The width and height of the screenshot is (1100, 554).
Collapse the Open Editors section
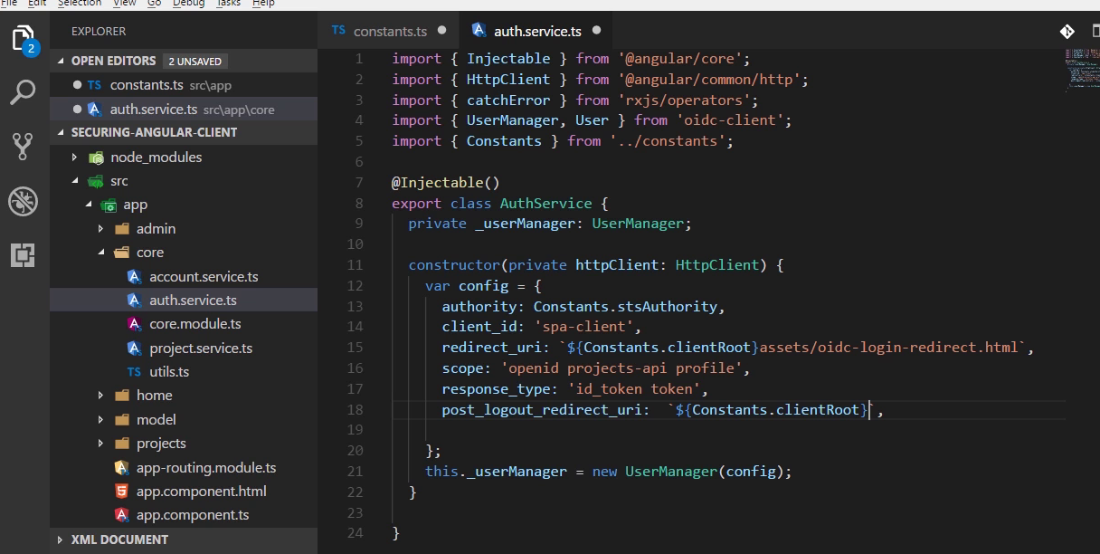[62, 61]
